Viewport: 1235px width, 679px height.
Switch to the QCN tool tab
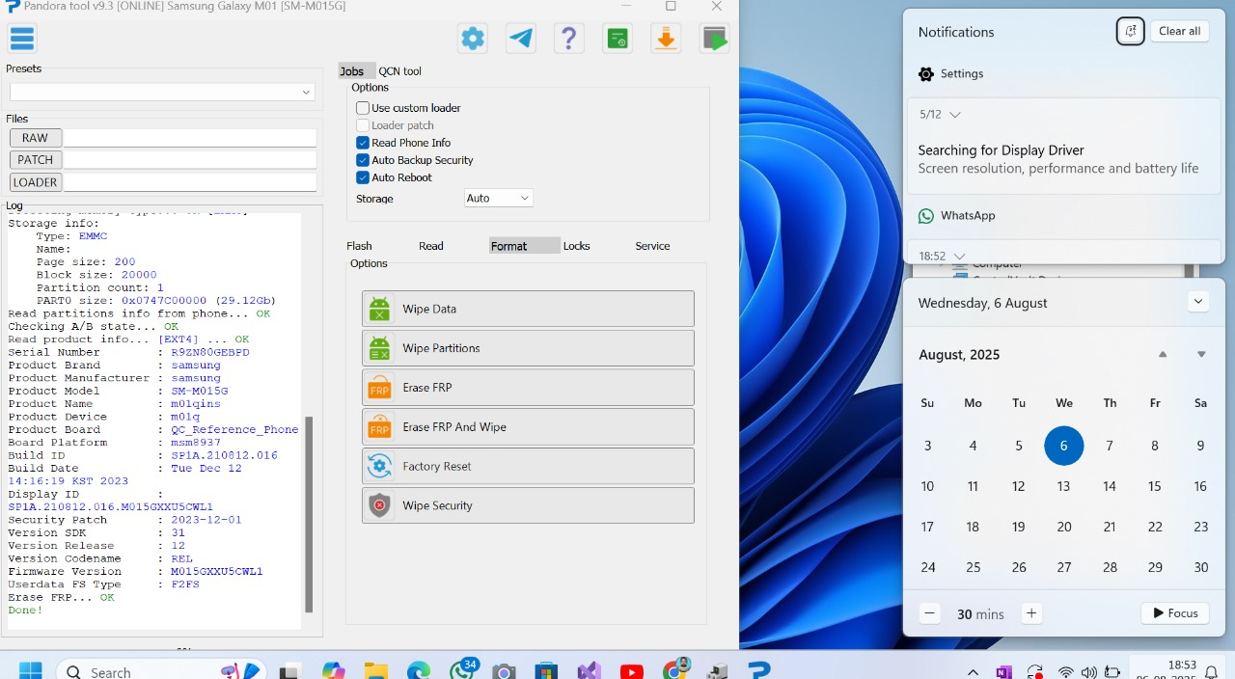[x=399, y=71]
